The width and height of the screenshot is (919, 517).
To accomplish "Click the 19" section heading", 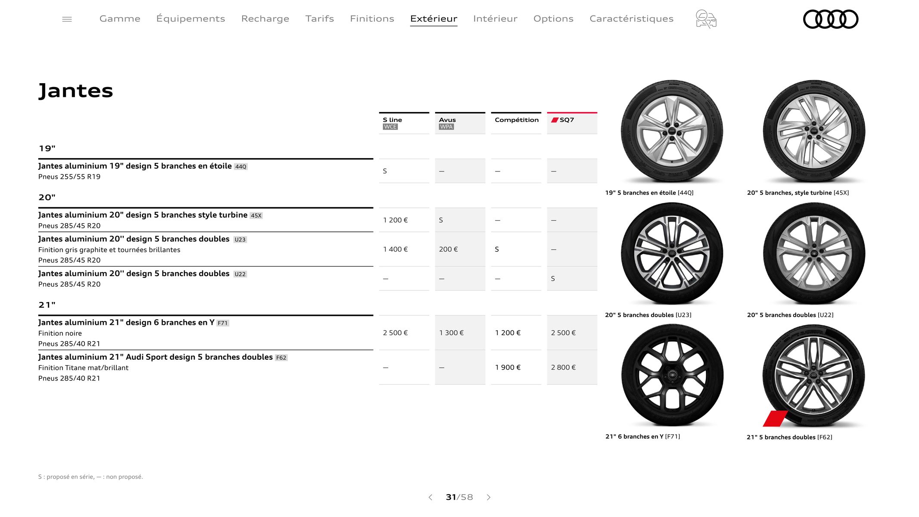I will tap(47, 149).
